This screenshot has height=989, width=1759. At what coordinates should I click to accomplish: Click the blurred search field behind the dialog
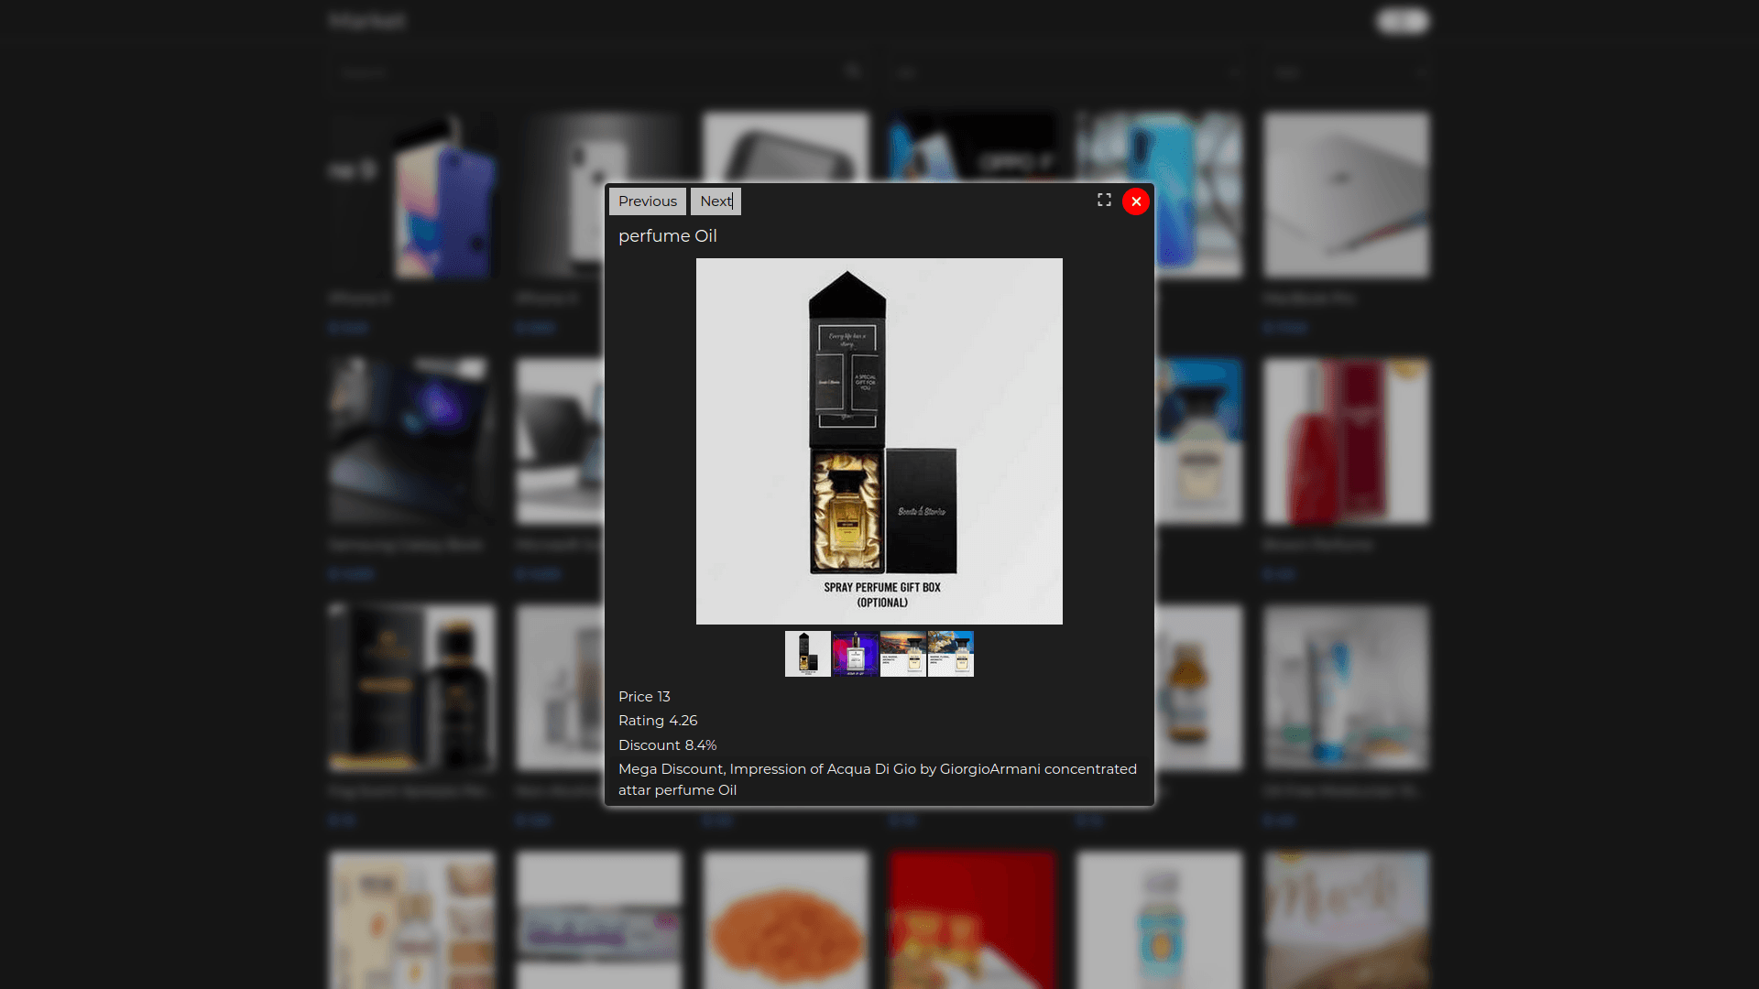click(600, 72)
